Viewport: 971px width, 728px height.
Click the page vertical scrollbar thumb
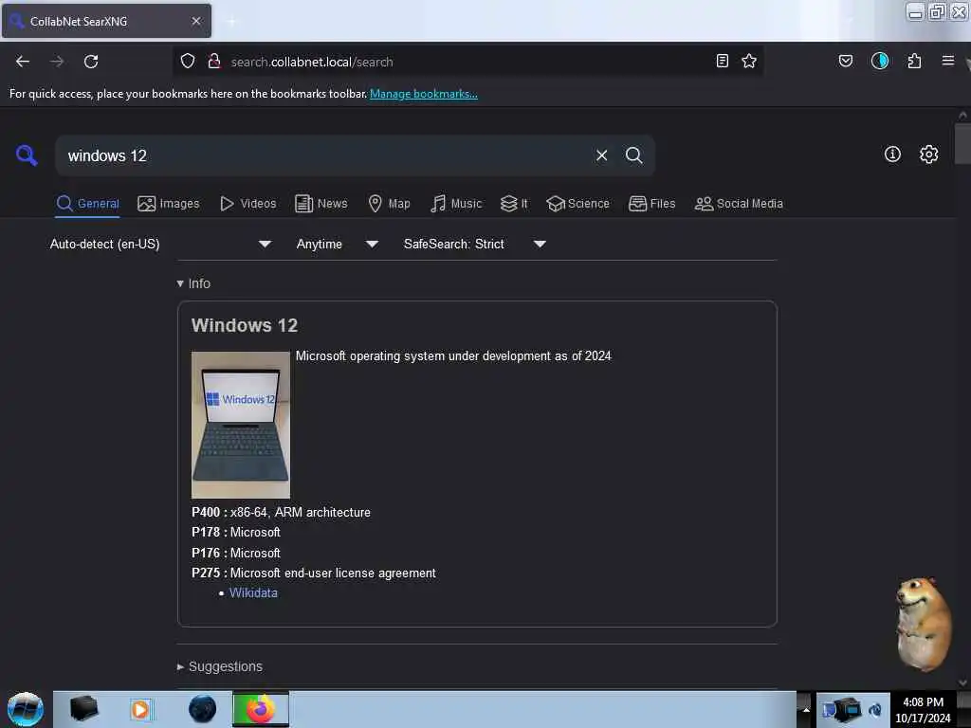pos(962,144)
